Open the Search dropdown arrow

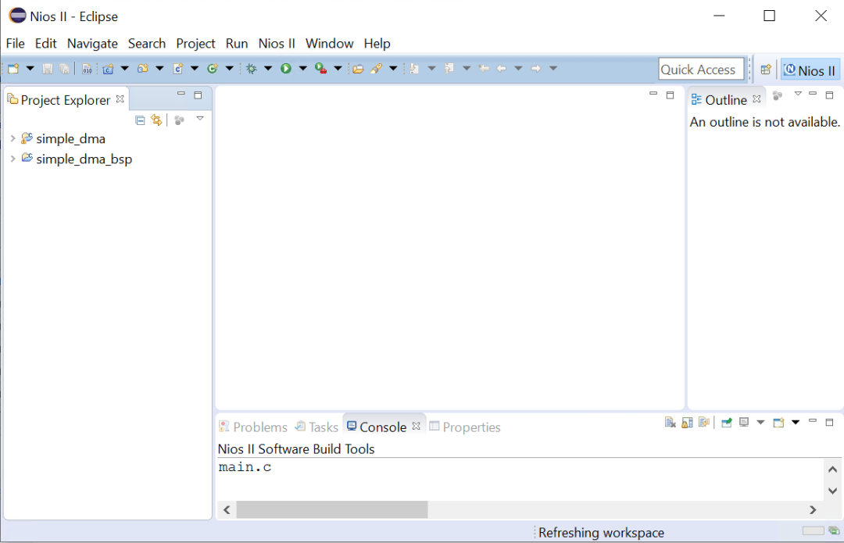[x=393, y=68]
